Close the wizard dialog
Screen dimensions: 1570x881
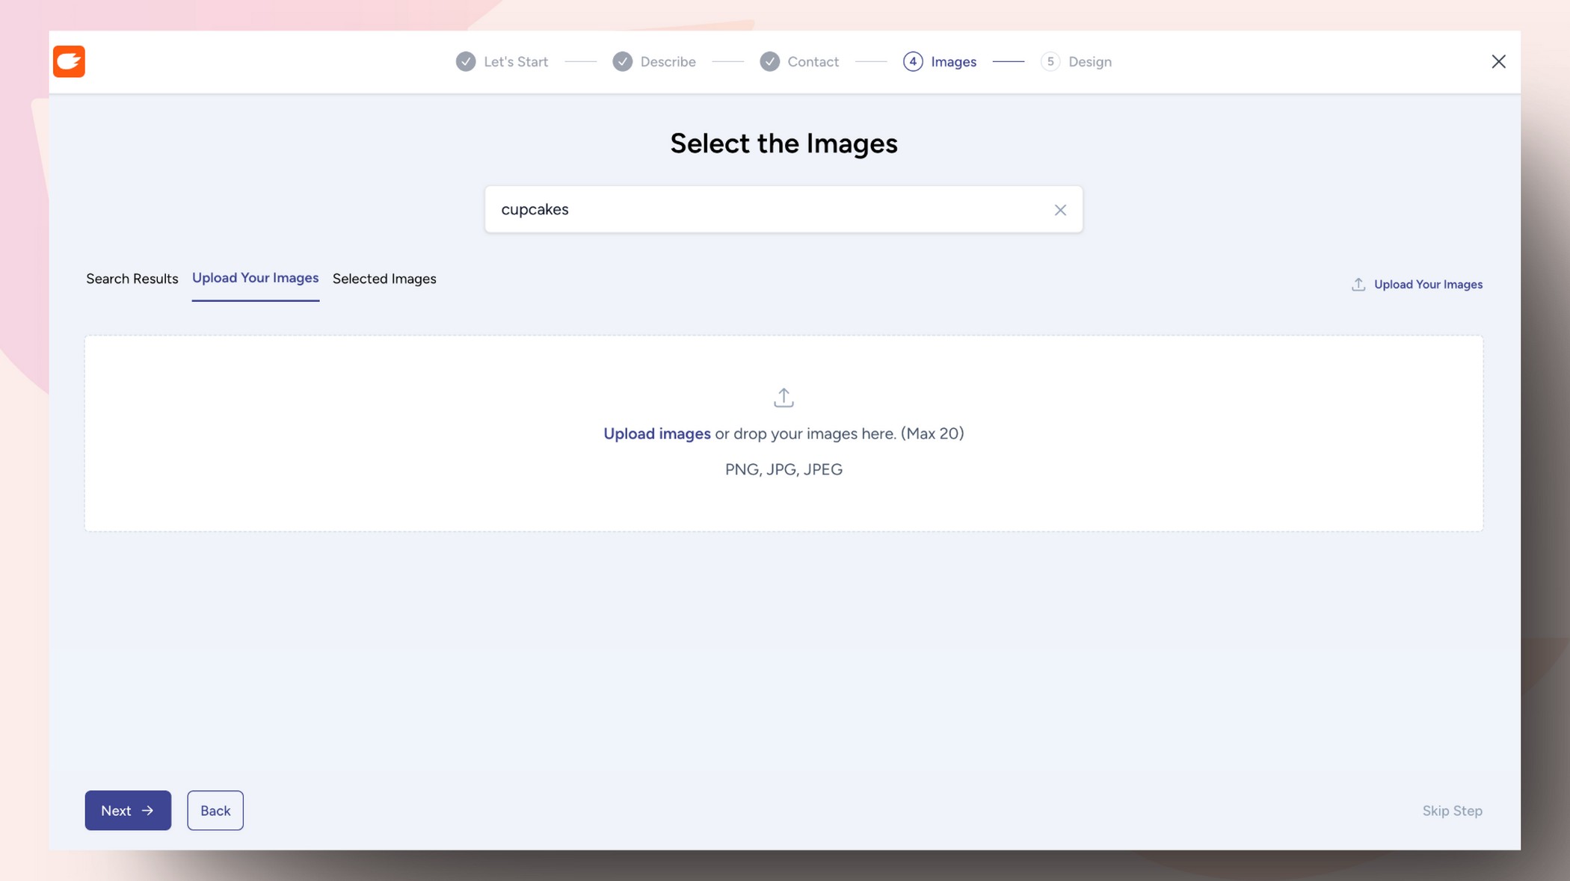pos(1498,61)
